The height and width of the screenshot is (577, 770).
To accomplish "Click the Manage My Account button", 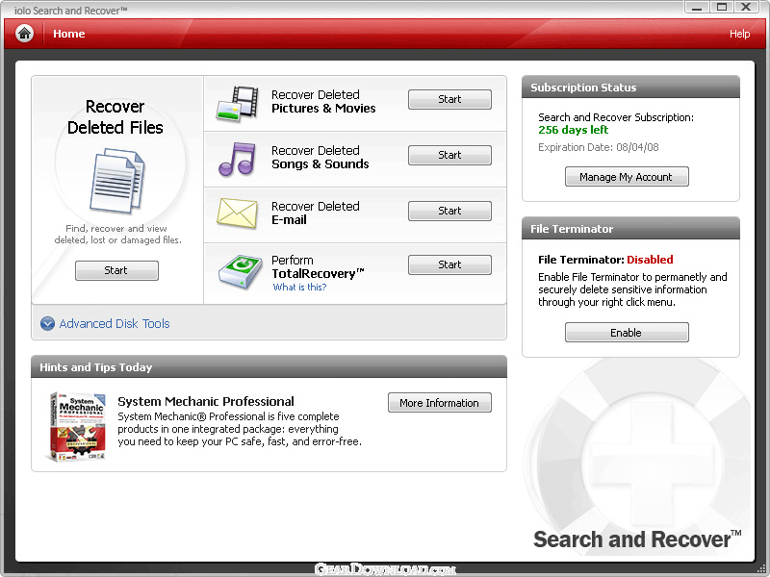I will [627, 177].
